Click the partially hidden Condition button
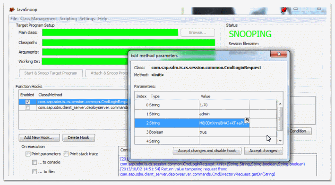This screenshot has width=335, height=185. pyautogui.click(x=300, y=131)
